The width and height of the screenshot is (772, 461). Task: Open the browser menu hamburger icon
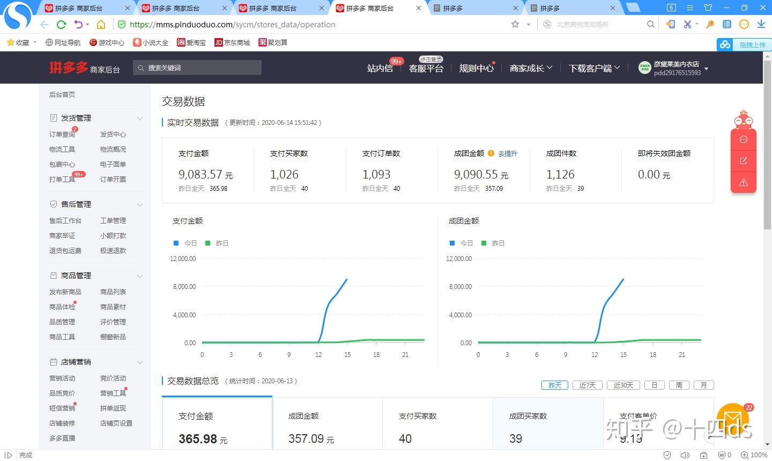click(690, 8)
